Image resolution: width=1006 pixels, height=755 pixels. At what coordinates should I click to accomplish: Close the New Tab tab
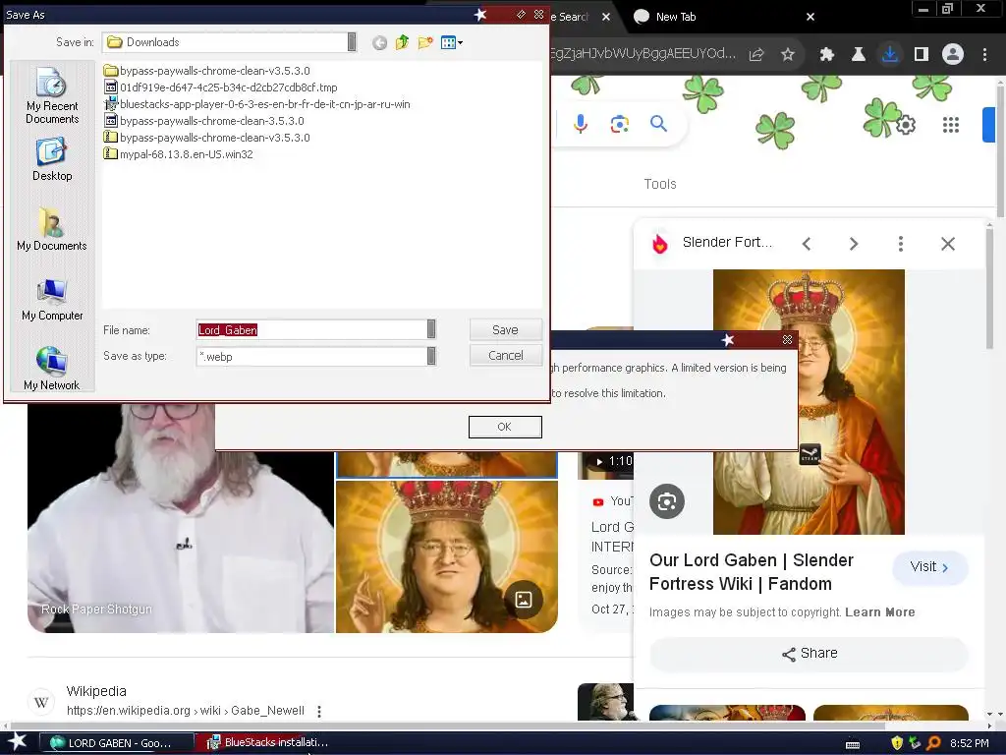tap(810, 17)
